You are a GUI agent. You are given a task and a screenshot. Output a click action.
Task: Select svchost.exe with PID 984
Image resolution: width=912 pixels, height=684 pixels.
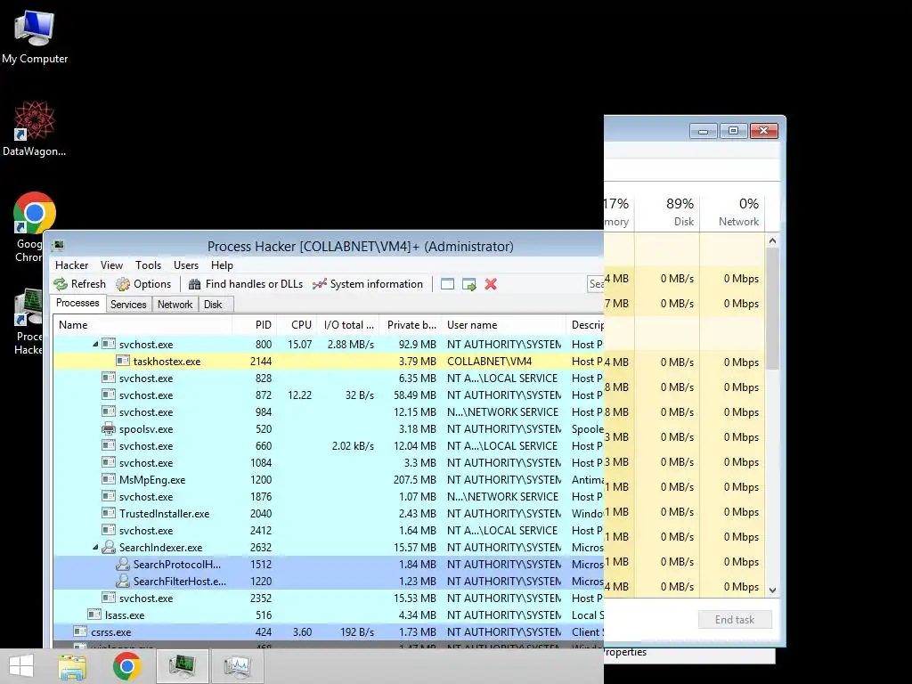coord(328,411)
